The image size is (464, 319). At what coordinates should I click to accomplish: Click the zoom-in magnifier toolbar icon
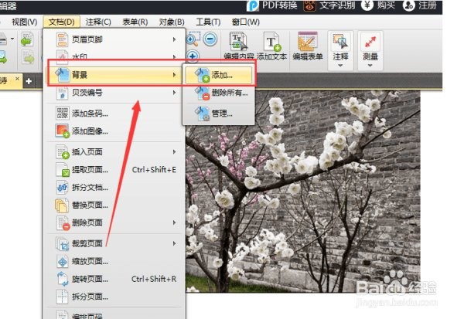pyautogui.click(x=193, y=39)
